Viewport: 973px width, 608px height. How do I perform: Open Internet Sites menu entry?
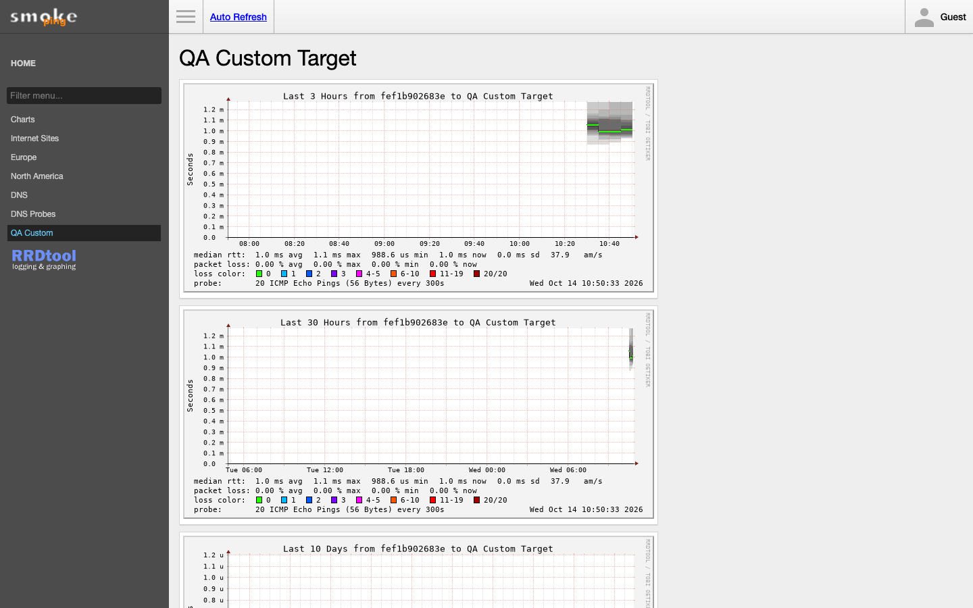pos(84,138)
